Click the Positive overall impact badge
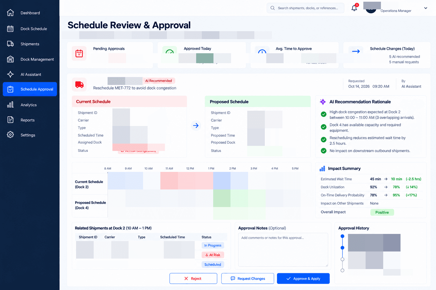436x290 pixels. point(382,212)
